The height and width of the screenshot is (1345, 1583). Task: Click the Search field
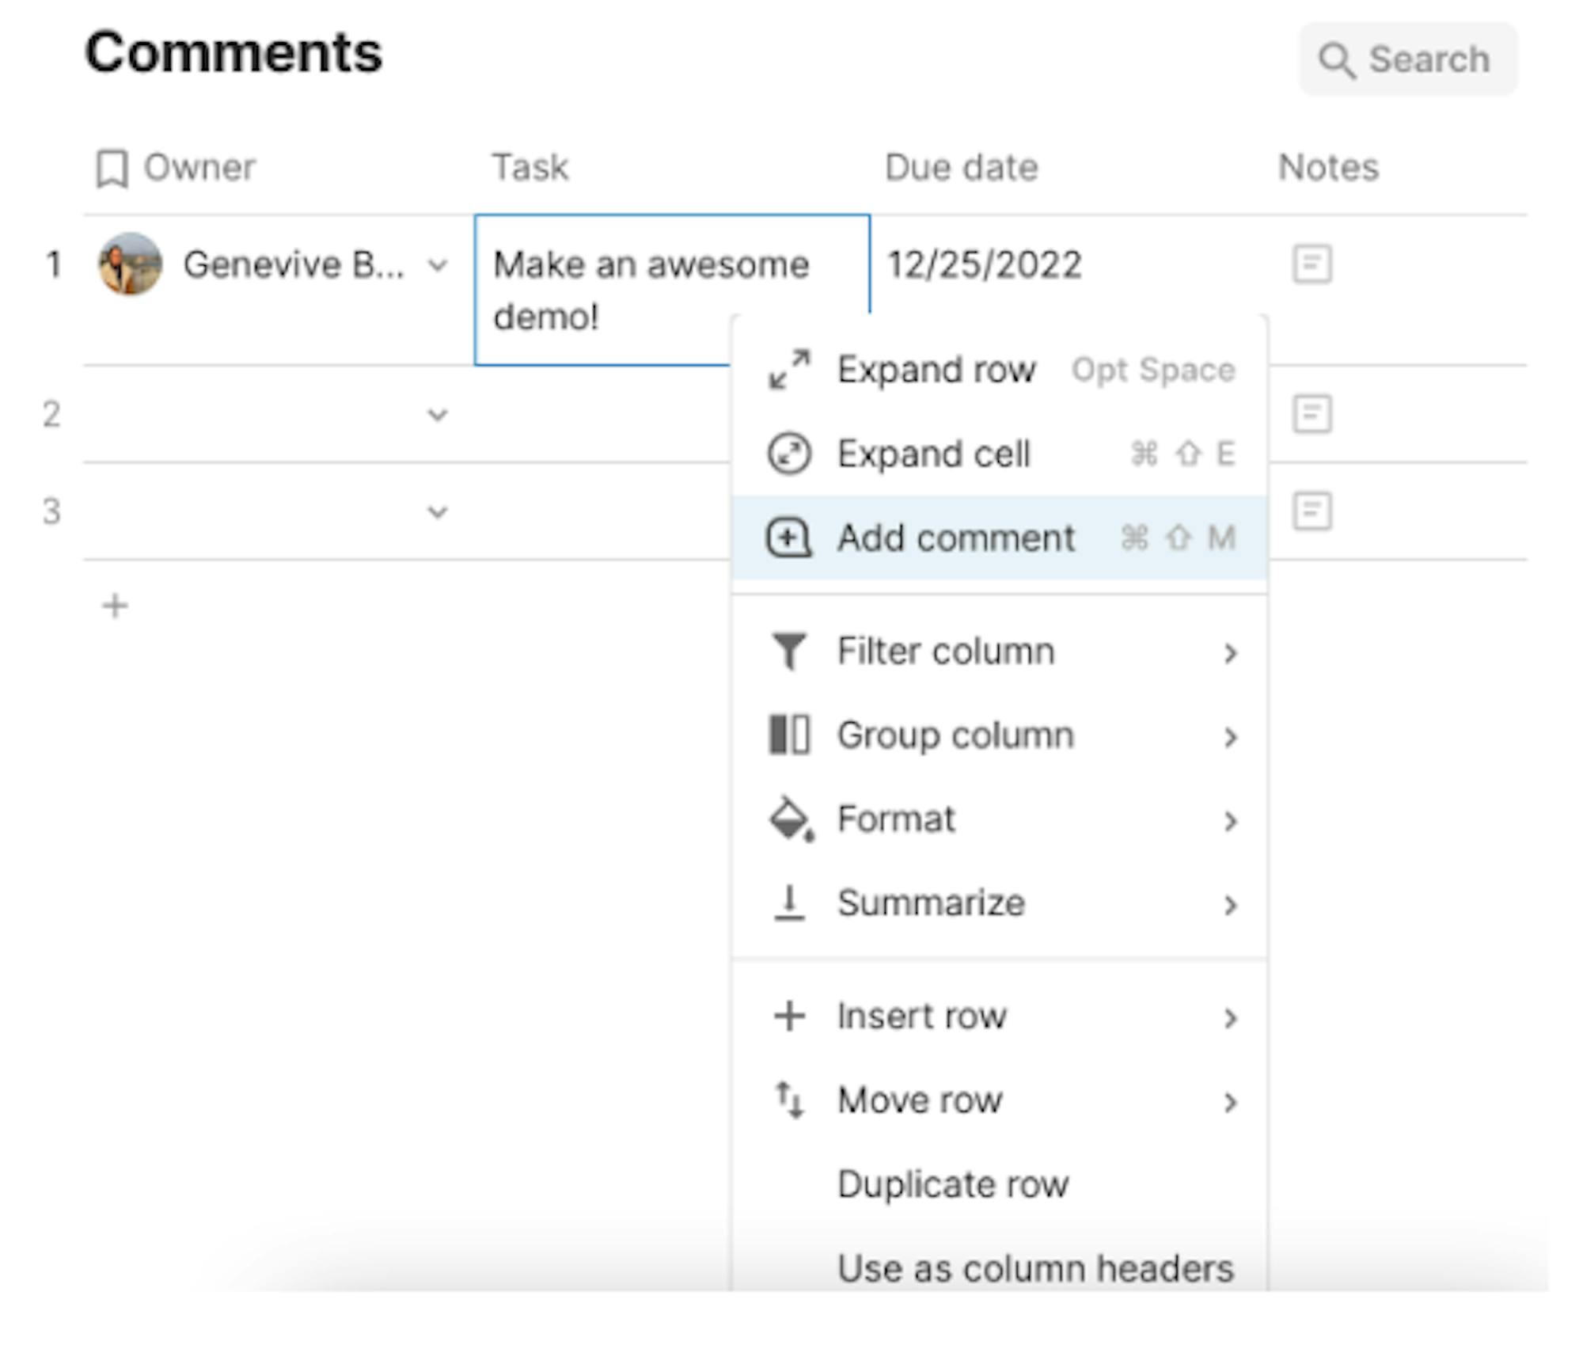tap(1409, 60)
